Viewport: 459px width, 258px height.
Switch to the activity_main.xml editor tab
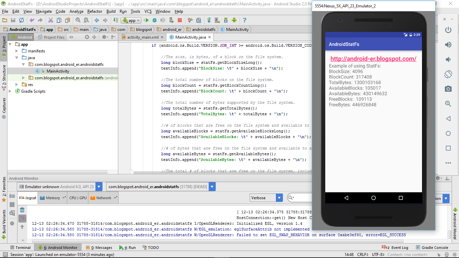[142, 37]
